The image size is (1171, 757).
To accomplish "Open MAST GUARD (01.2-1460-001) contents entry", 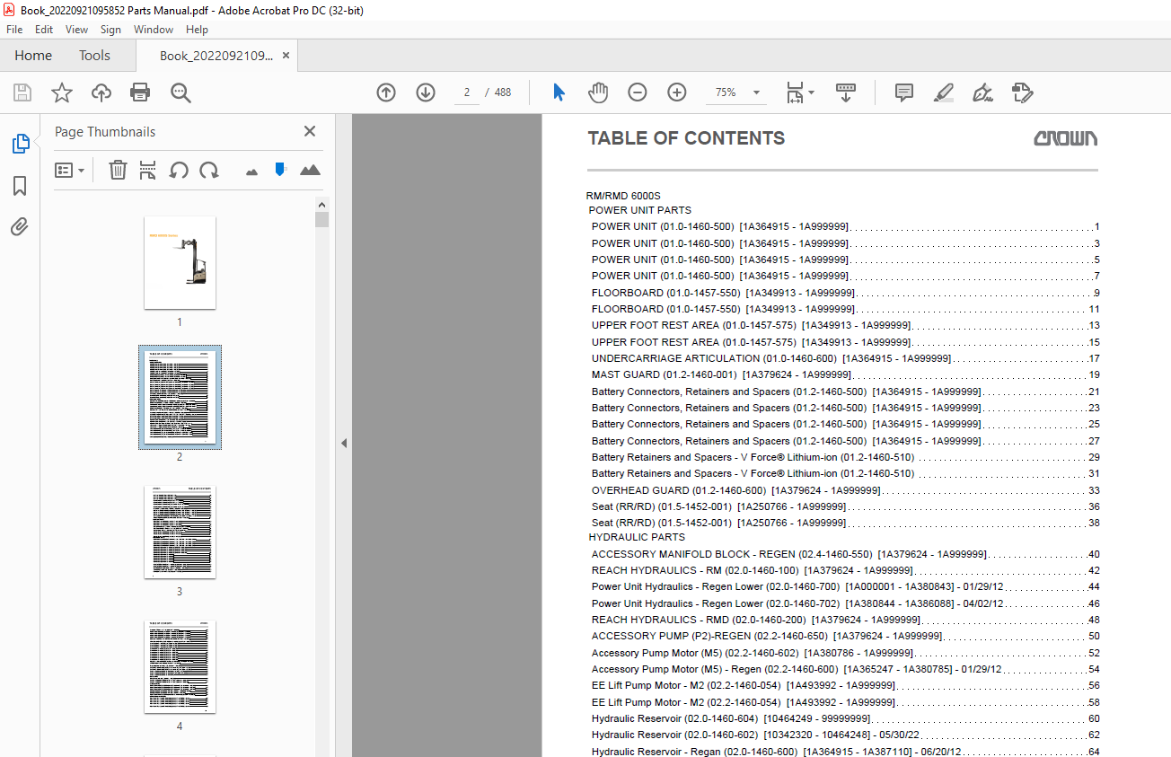I will [845, 375].
